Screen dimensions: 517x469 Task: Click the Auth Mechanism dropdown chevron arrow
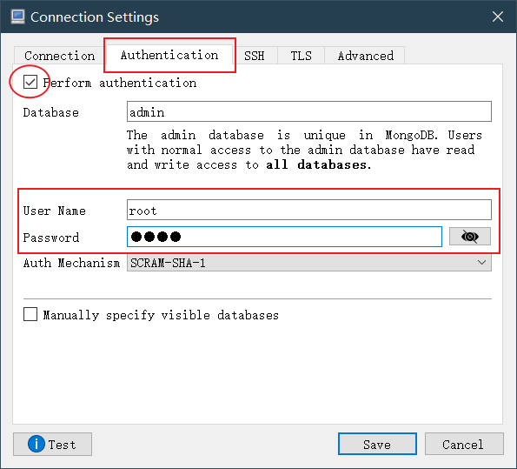click(481, 263)
